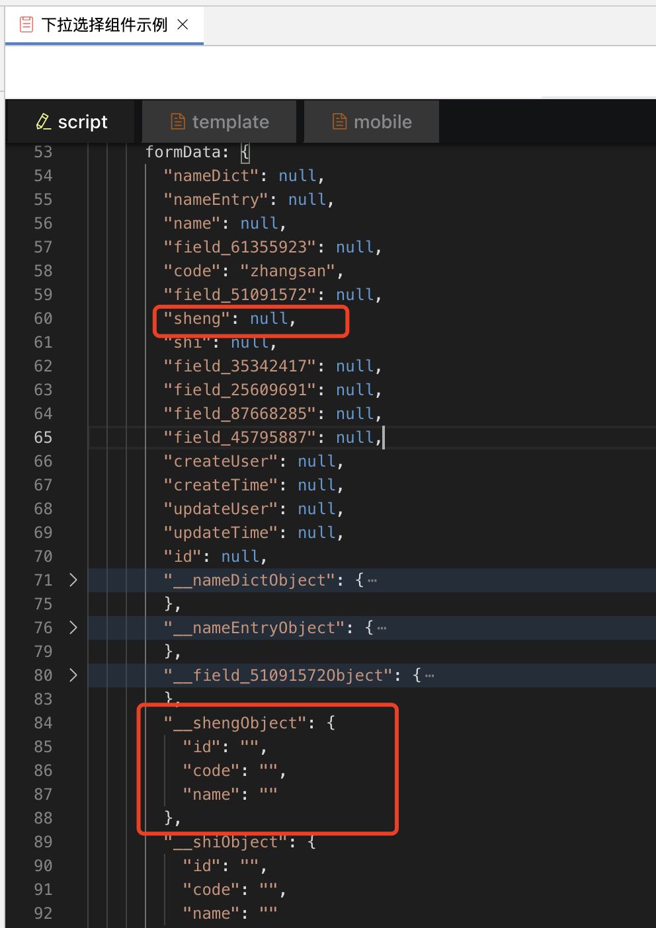The image size is (656, 928).
Task: Click the ellipsis after __field_51091572Object brace
Action: (x=430, y=676)
